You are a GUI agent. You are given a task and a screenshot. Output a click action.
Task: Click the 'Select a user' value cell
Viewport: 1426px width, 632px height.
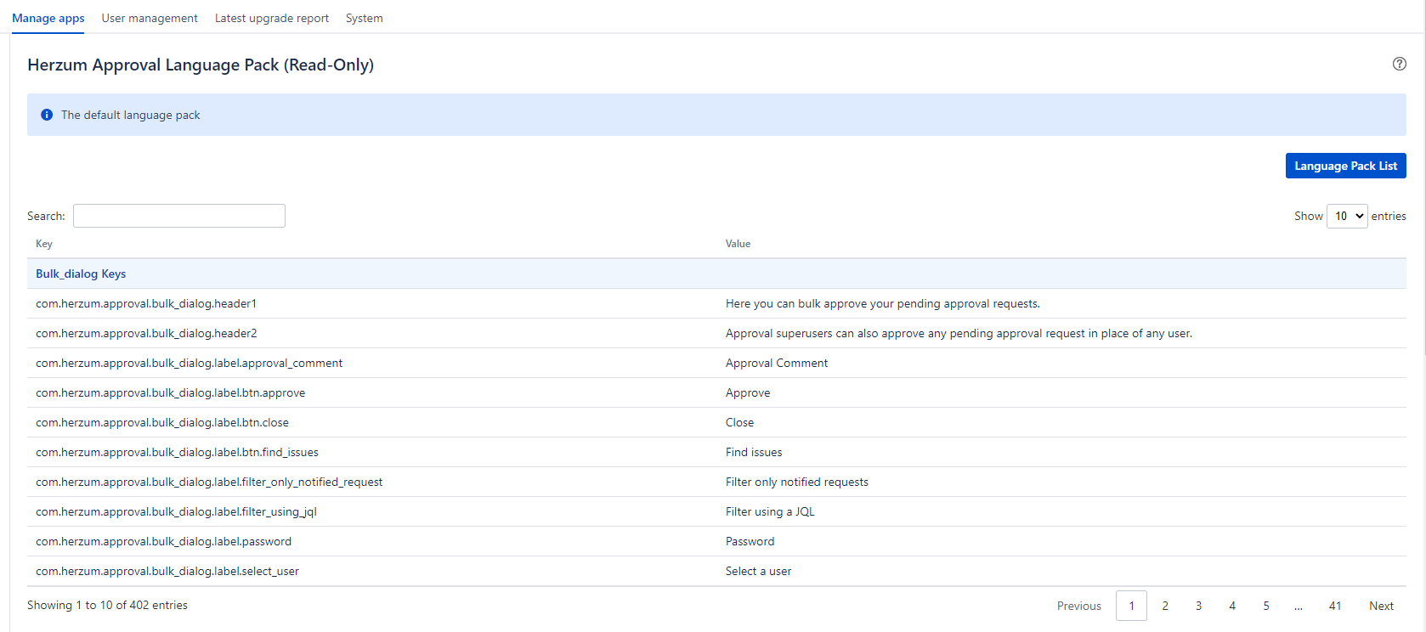[x=758, y=571]
